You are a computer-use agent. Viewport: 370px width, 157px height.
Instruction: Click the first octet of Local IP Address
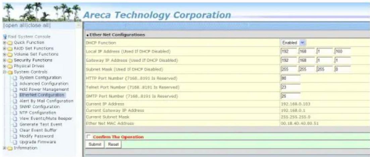288,51
